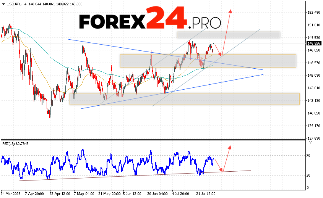Click the USDJPY,H4 symbol title
The image size is (323, 198).
(x=14, y=3)
